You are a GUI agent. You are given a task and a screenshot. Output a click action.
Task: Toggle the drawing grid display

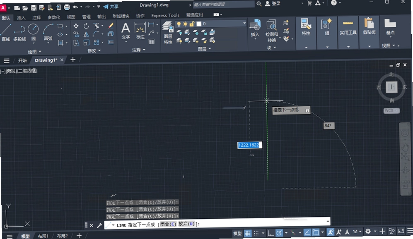248,233
